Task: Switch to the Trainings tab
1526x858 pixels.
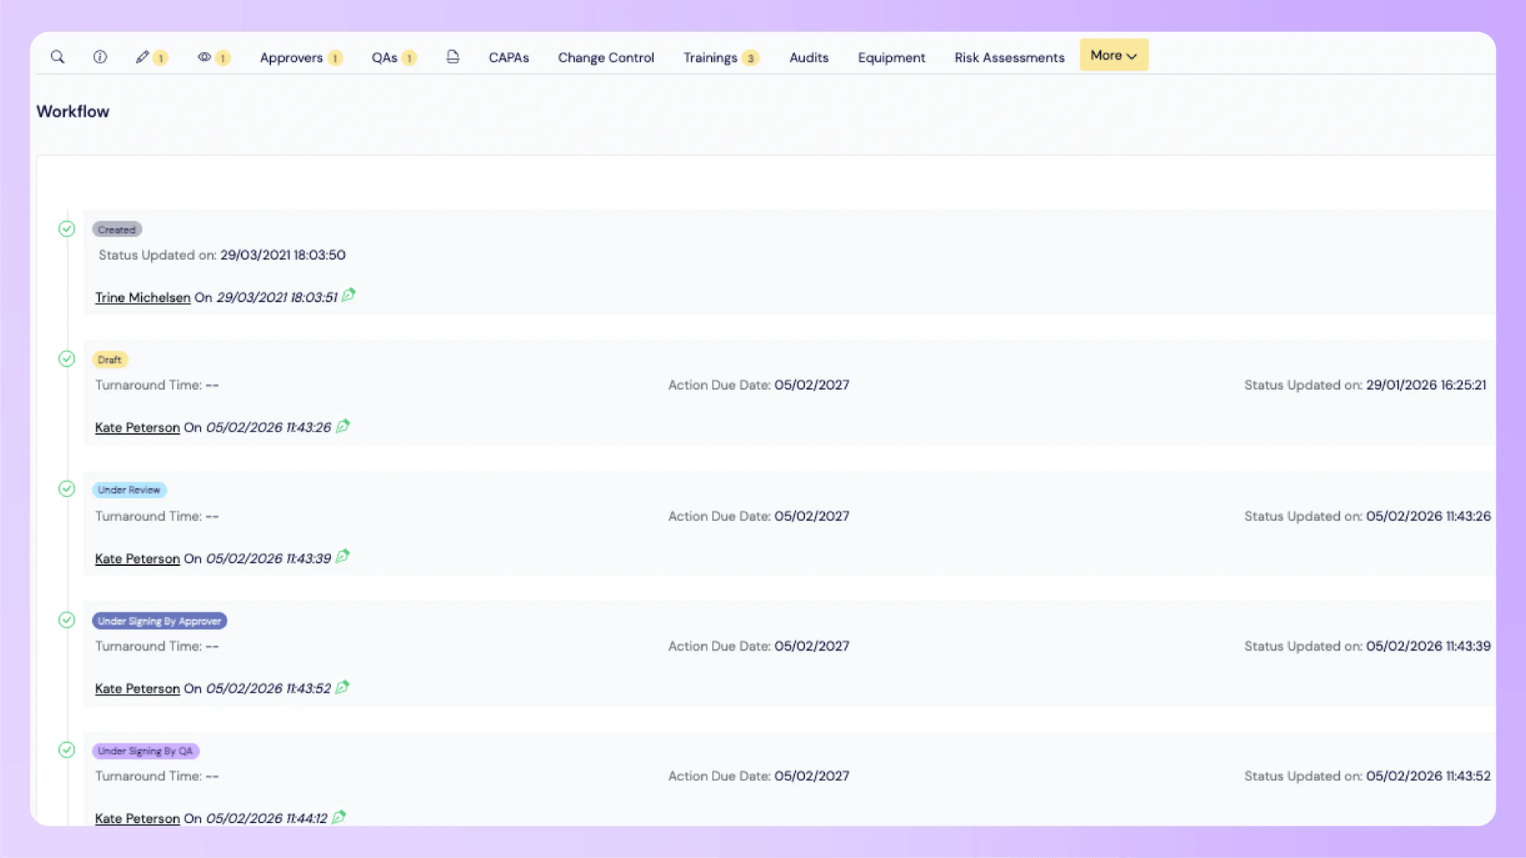Action: click(x=710, y=58)
